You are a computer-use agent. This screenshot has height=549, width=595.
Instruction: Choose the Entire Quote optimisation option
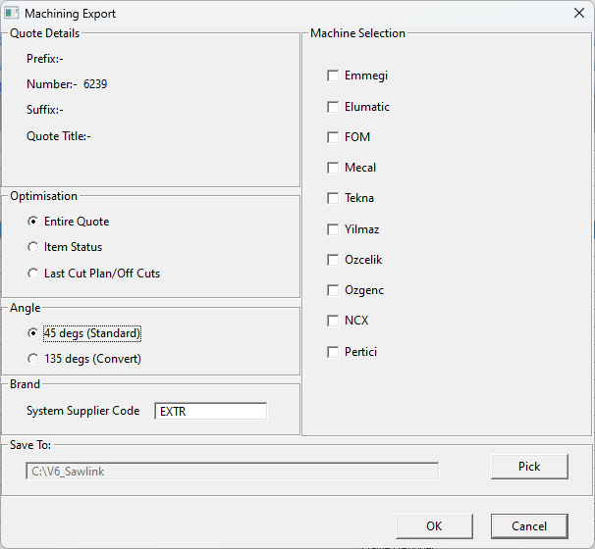(x=34, y=222)
